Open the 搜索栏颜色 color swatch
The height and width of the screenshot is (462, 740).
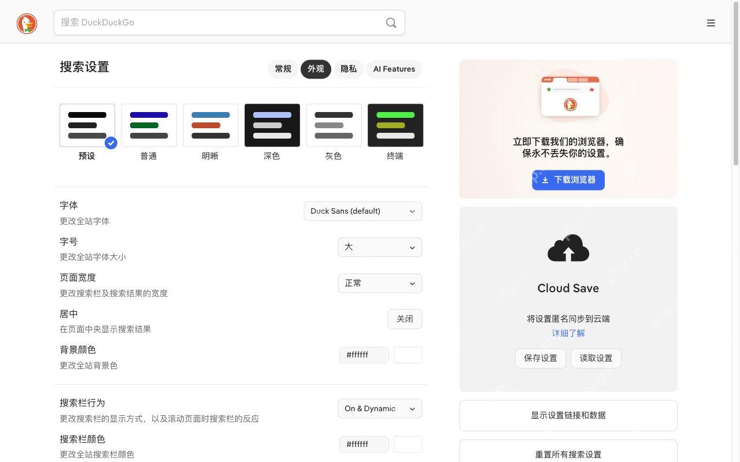point(408,445)
